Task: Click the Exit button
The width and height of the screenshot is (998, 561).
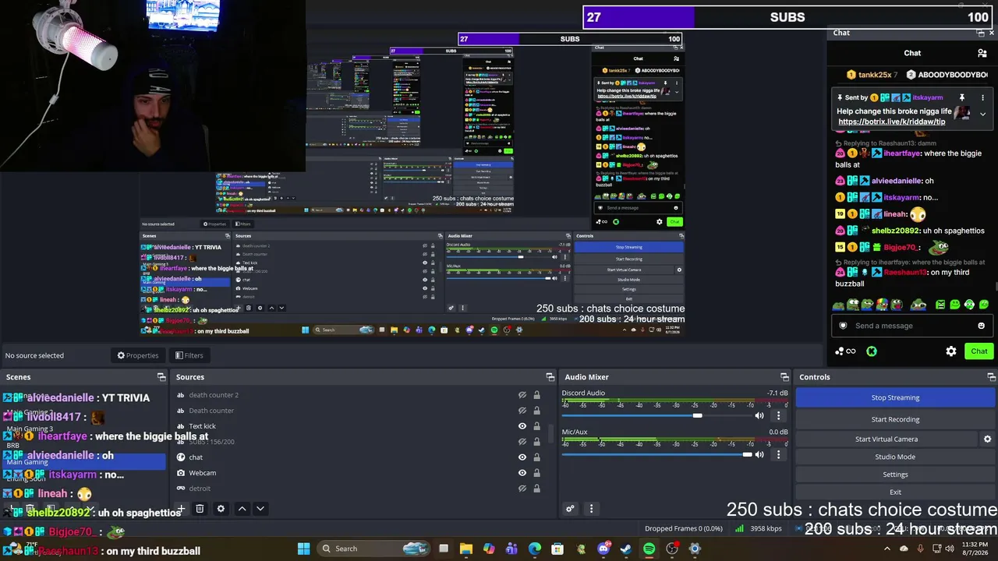Action: [x=895, y=492]
